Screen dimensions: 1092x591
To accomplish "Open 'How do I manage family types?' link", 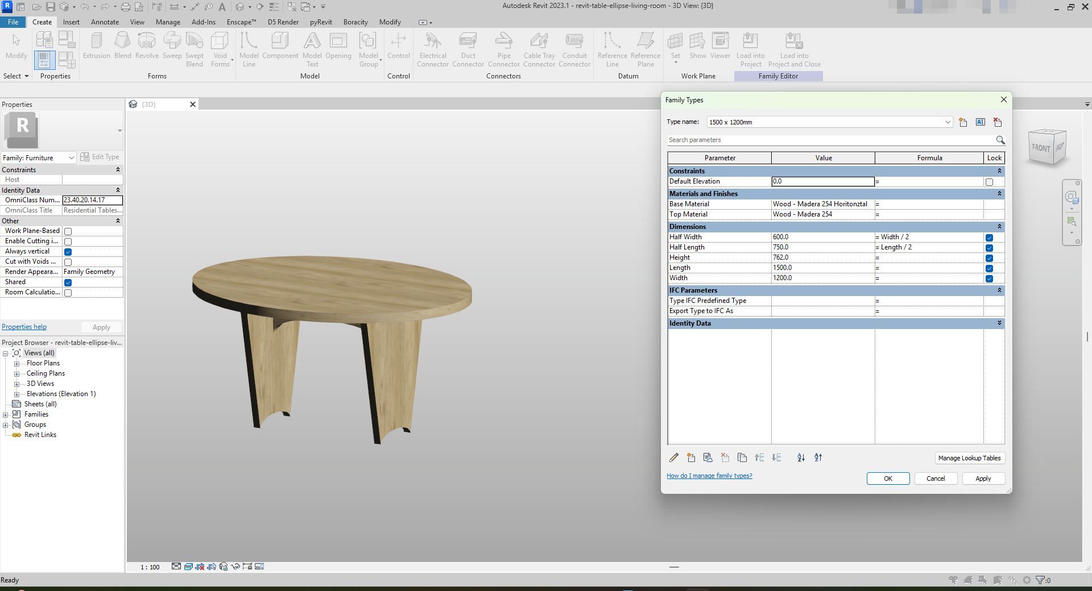I will 709,476.
